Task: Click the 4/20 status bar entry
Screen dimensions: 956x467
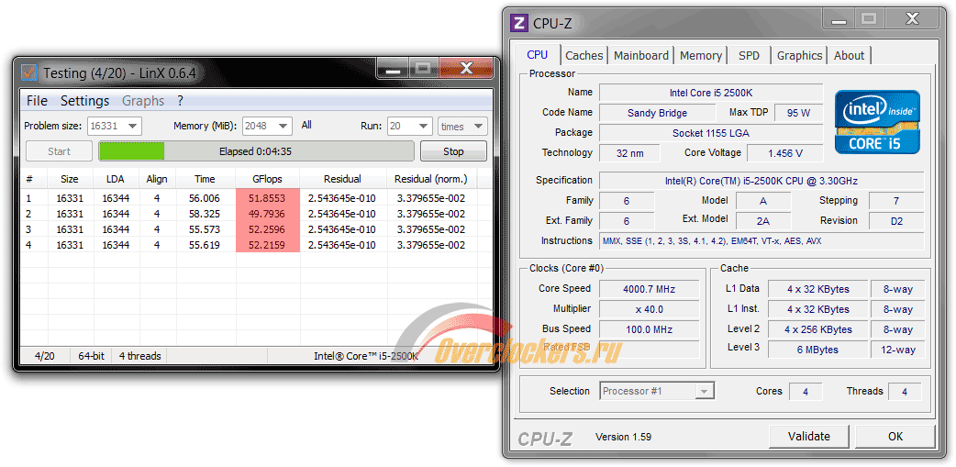Action: (x=45, y=356)
